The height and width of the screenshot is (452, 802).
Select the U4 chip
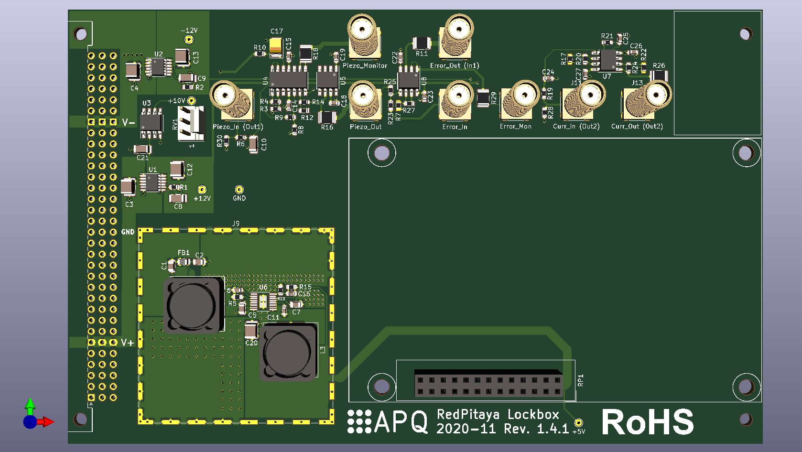(289, 80)
